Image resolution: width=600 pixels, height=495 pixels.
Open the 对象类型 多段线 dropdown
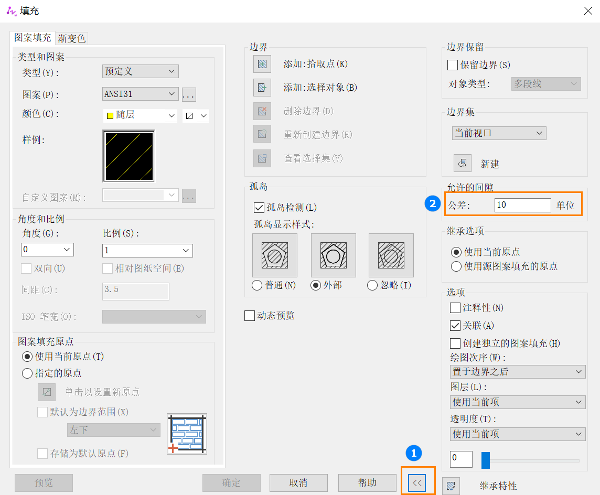click(x=546, y=84)
